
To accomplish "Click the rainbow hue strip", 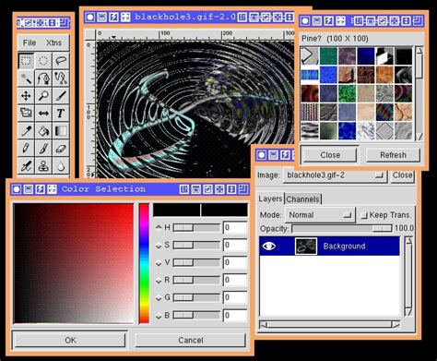I will (x=144, y=263).
